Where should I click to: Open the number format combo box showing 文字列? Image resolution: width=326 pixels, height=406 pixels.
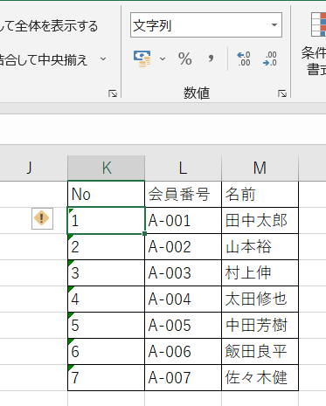coord(206,25)
